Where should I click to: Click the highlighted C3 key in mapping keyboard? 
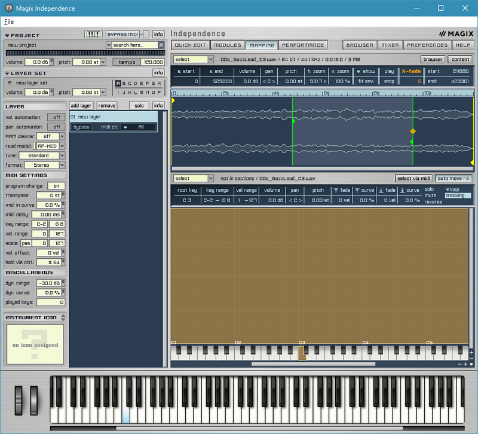[302, 353]
